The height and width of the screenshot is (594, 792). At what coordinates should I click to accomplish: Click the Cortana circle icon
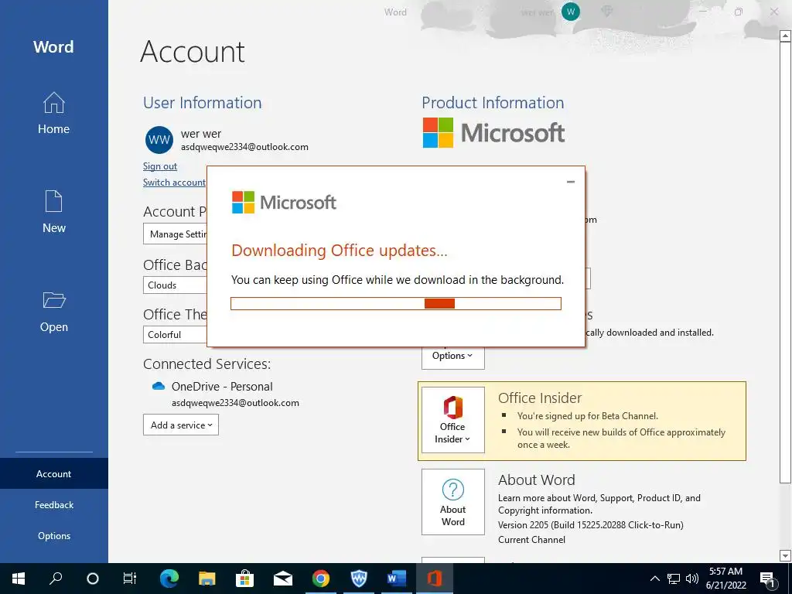point(93,579)
